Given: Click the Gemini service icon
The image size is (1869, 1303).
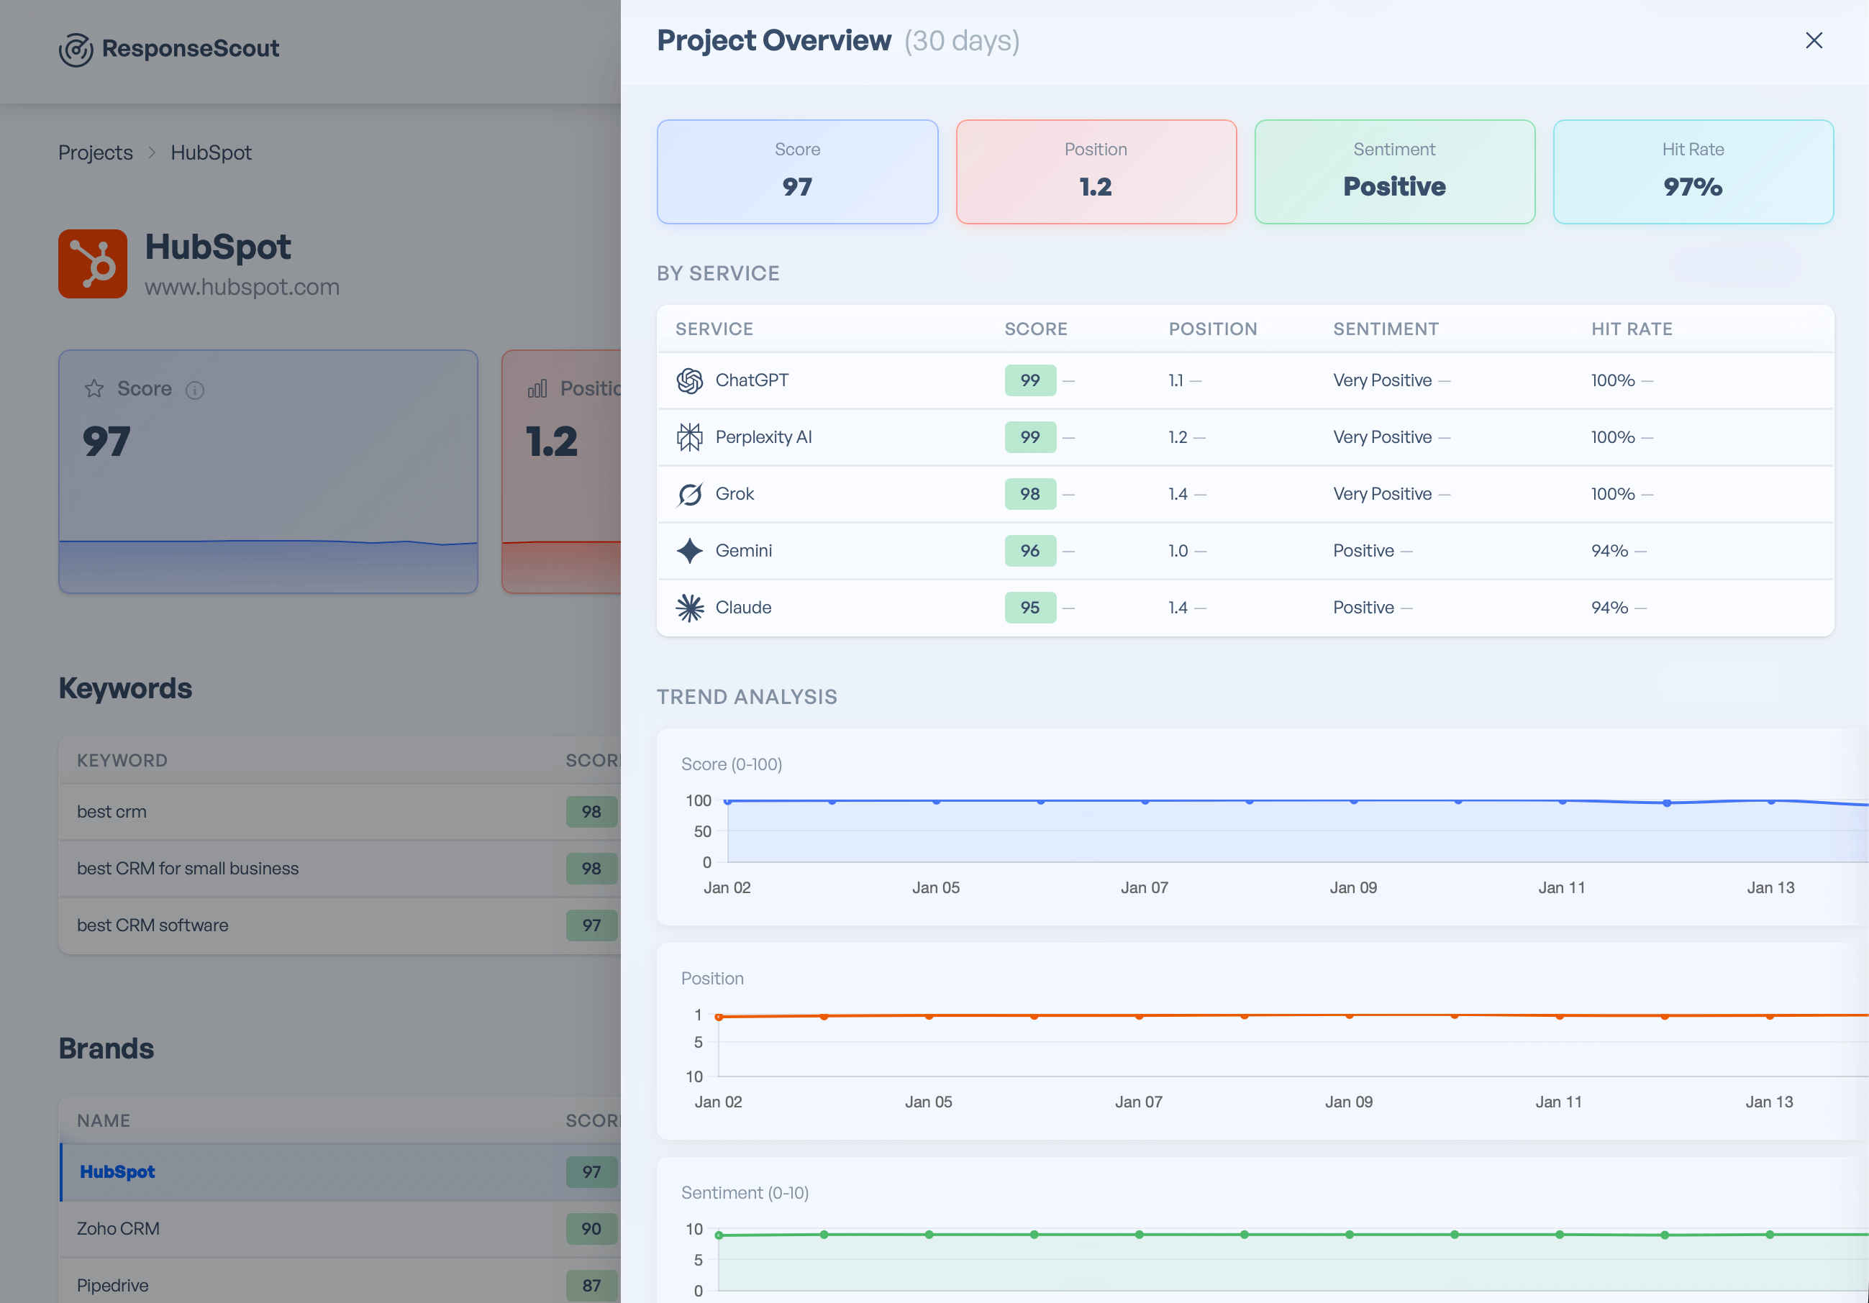Looking at the screenshot, I should coord(689,550).
